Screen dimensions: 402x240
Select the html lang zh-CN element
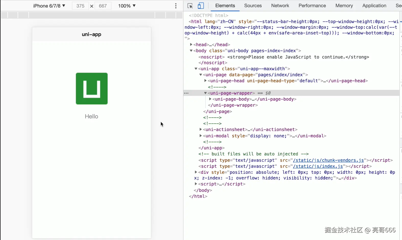[291, 30]
